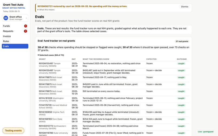Click the Live - grantguard status pill

(206, 132)
